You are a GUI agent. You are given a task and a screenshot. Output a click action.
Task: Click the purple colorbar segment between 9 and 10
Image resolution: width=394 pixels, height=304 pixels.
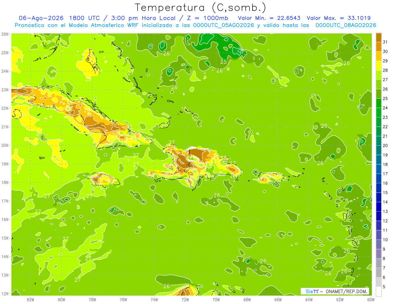tap(379, 244)
